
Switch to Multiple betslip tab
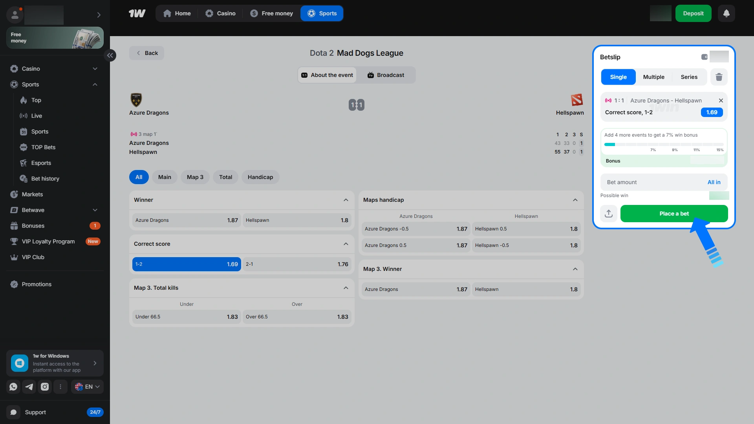click(x=653, y=77)
